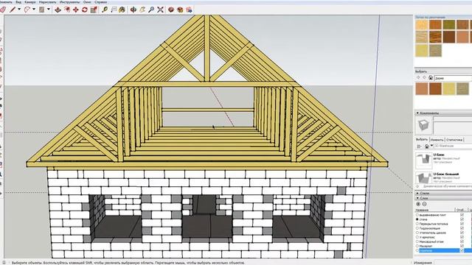Collapse the 'Компоненты' panel

(417, 113)
